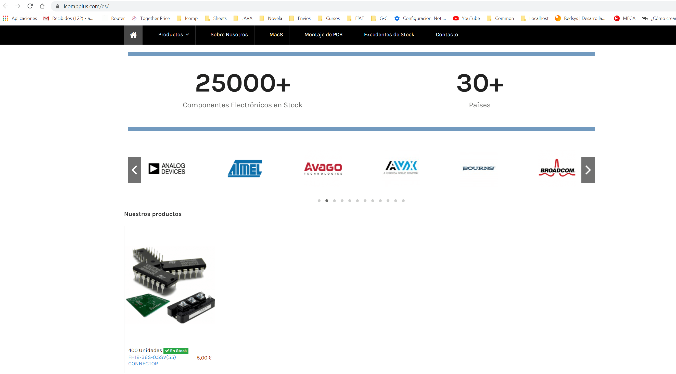Open the Mac8 menu item

click(x=276, y=35)
